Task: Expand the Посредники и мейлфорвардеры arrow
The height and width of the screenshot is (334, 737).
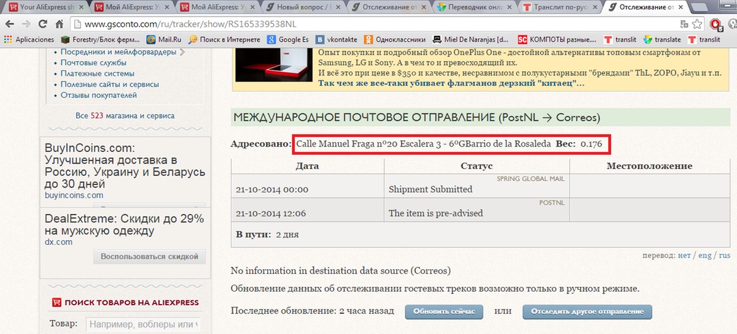Action: pyautogui.click(x=182, y=51)
